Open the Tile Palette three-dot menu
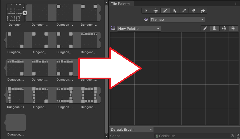240x139 pixels. [x=236, y=4]
